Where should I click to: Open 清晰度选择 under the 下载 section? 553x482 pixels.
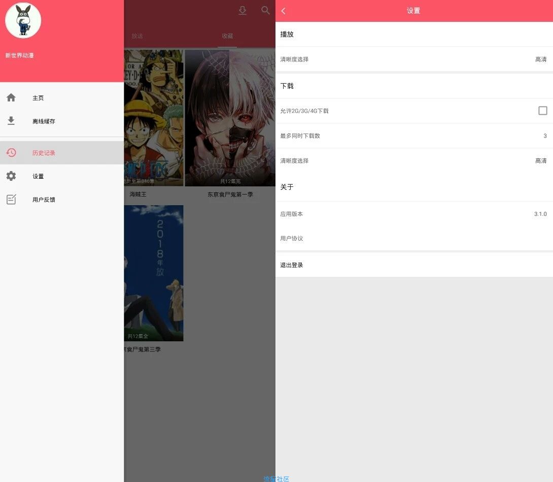[414, 160]
